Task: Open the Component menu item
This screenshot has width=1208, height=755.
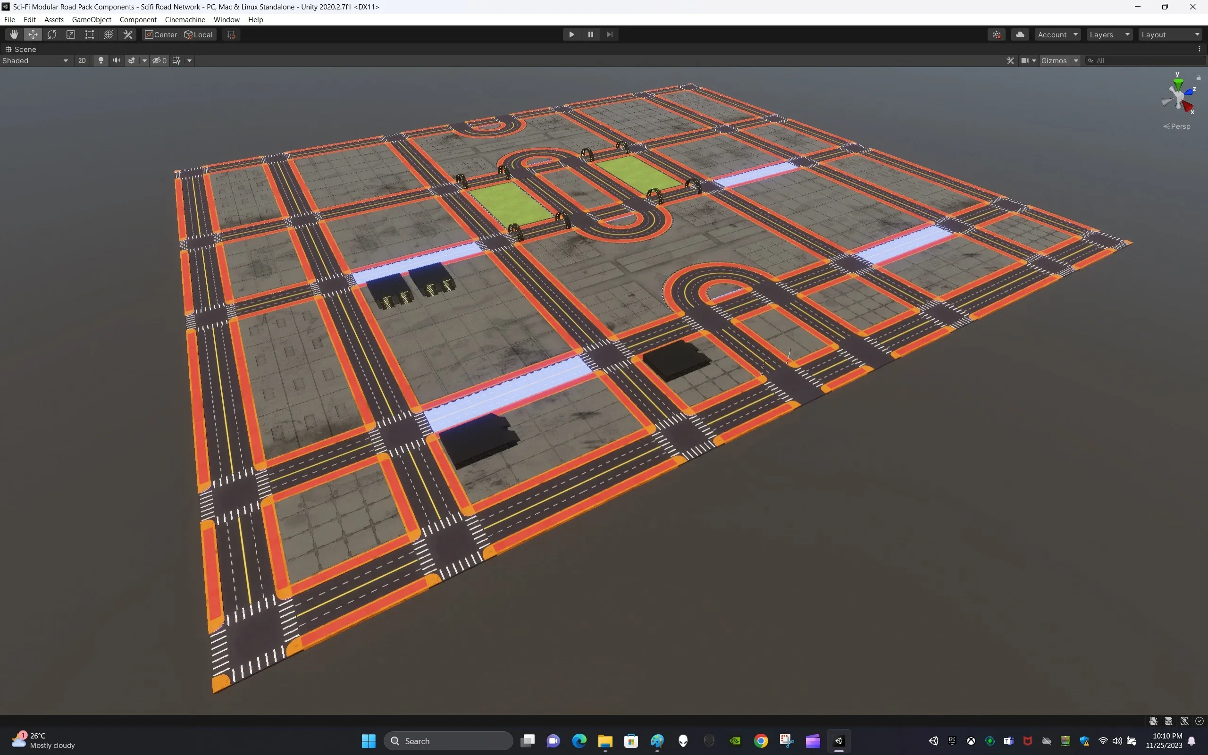Action: 137,19
